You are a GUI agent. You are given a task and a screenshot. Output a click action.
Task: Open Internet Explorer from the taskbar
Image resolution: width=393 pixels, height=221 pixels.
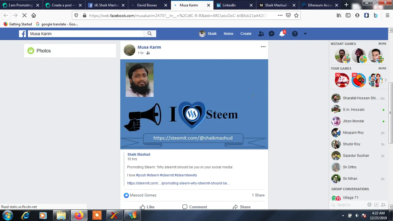point(25,215)
